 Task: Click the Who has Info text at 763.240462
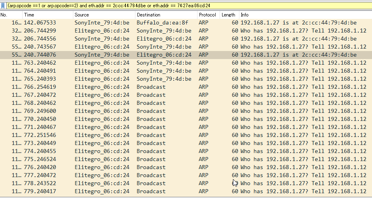pyautogui.click(x=303, y=63)
